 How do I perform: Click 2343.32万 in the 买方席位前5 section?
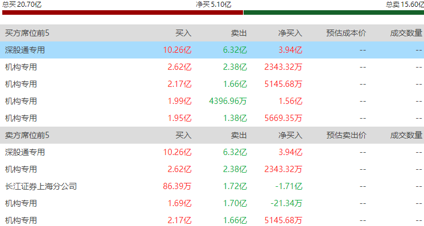[283, 67]
